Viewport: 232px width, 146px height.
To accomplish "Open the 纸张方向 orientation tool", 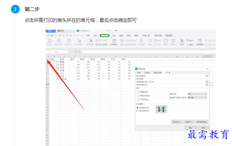I will click(59, 42).
